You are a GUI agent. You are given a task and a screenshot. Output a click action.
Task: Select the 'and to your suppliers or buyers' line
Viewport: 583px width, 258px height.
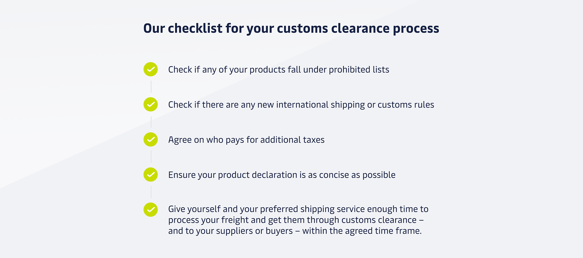[295, 231]
